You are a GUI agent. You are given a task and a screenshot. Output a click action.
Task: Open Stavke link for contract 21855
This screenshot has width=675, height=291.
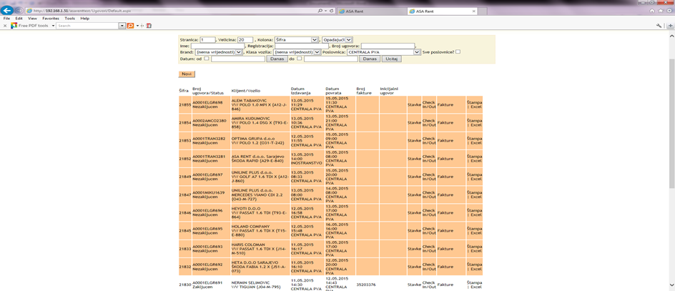coord(414,104)
